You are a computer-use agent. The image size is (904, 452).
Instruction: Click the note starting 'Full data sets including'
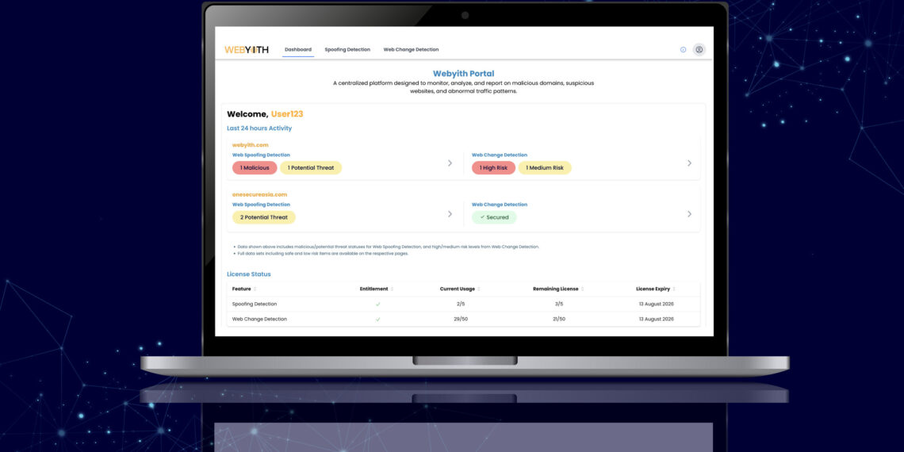pos(323,254)
